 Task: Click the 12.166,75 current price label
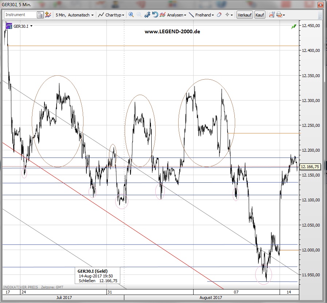[x=310, y=167]
